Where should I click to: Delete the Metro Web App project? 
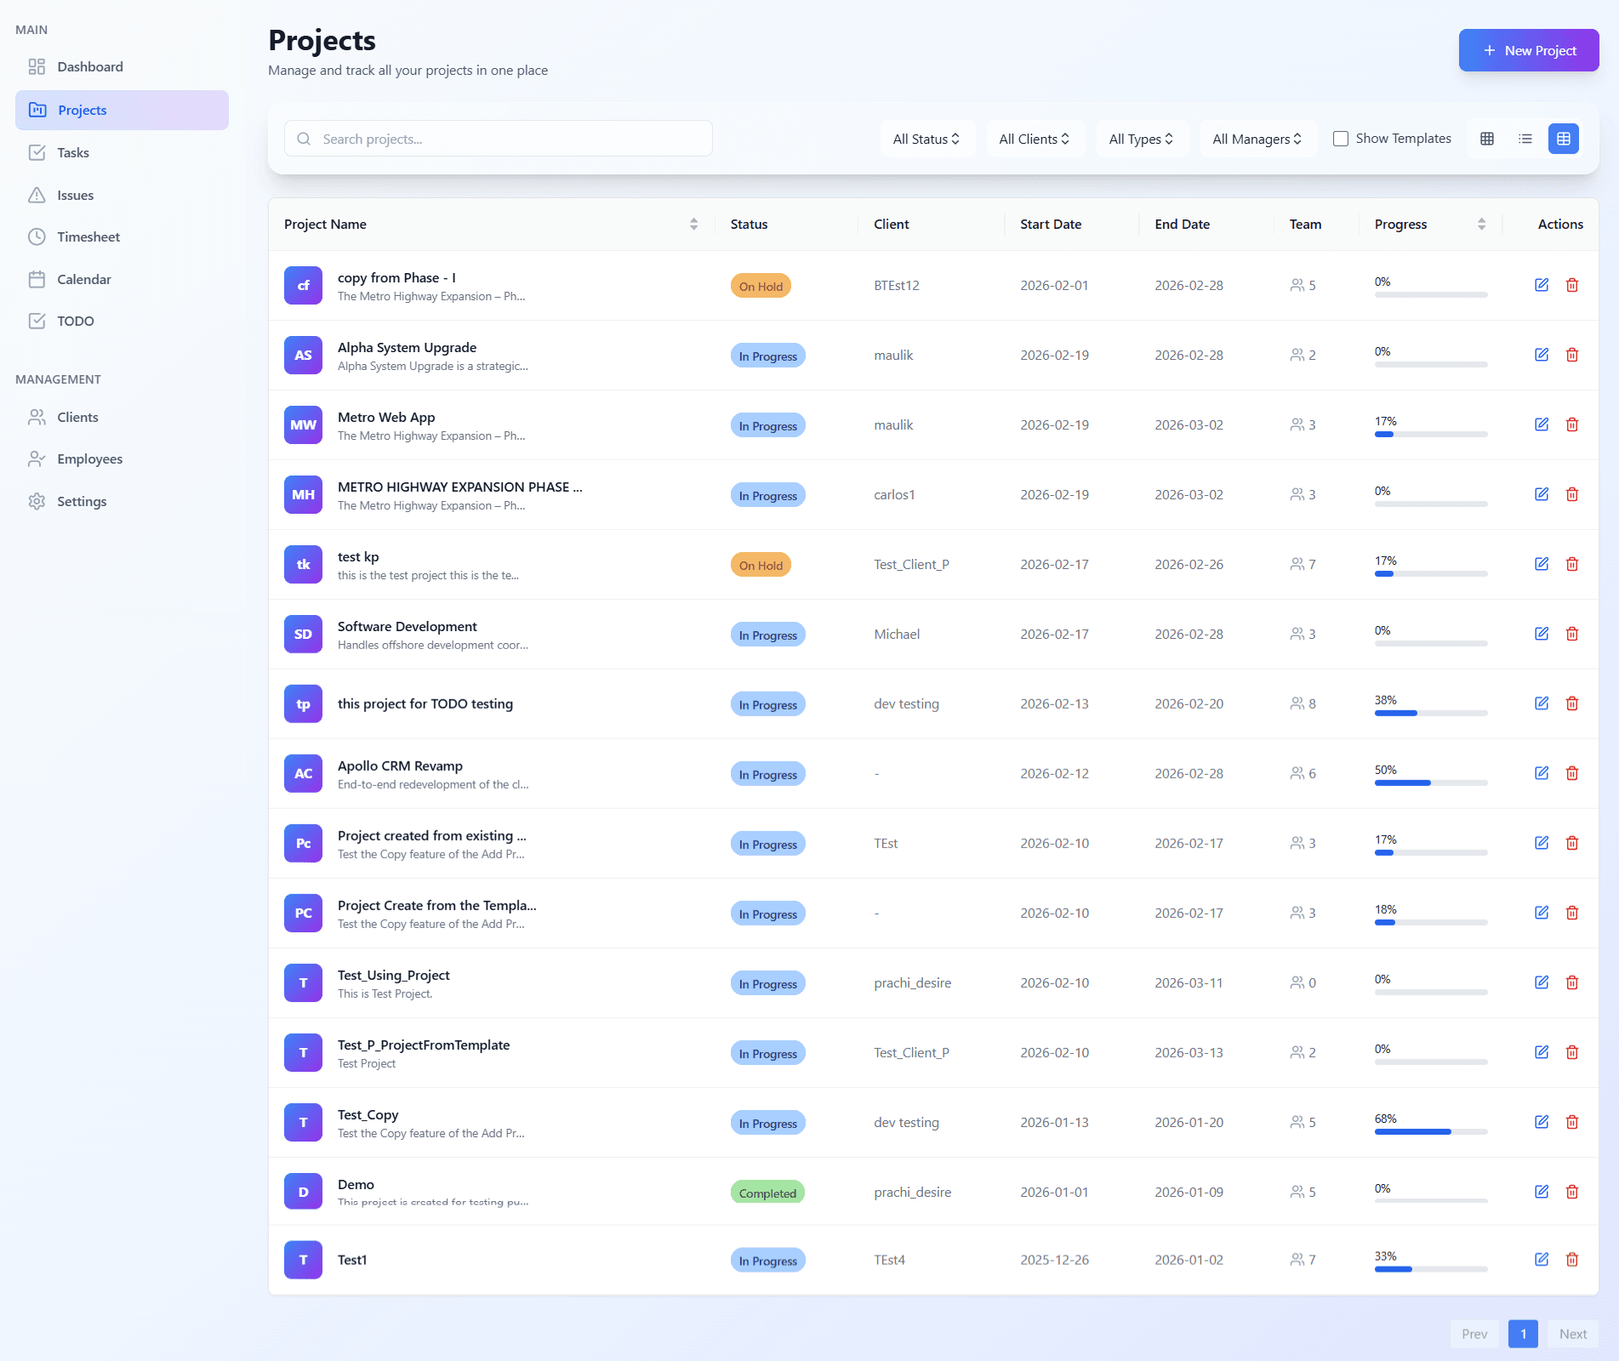coord(1571,424)
